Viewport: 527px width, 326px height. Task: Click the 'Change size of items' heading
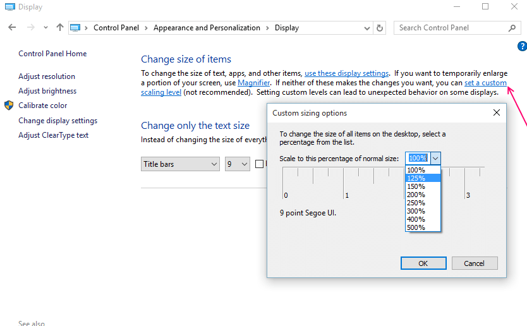(186, 59)
